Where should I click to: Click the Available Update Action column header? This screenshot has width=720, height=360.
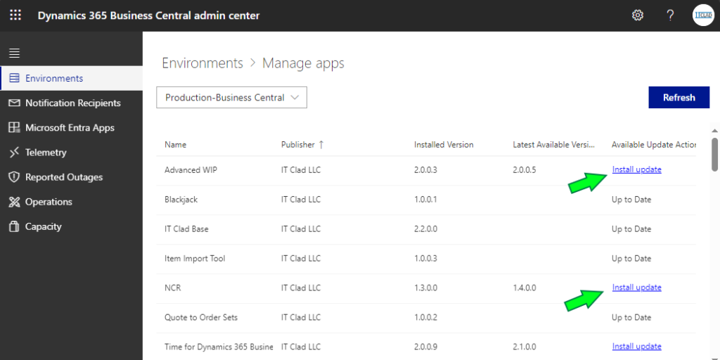(x=654, y=145)
